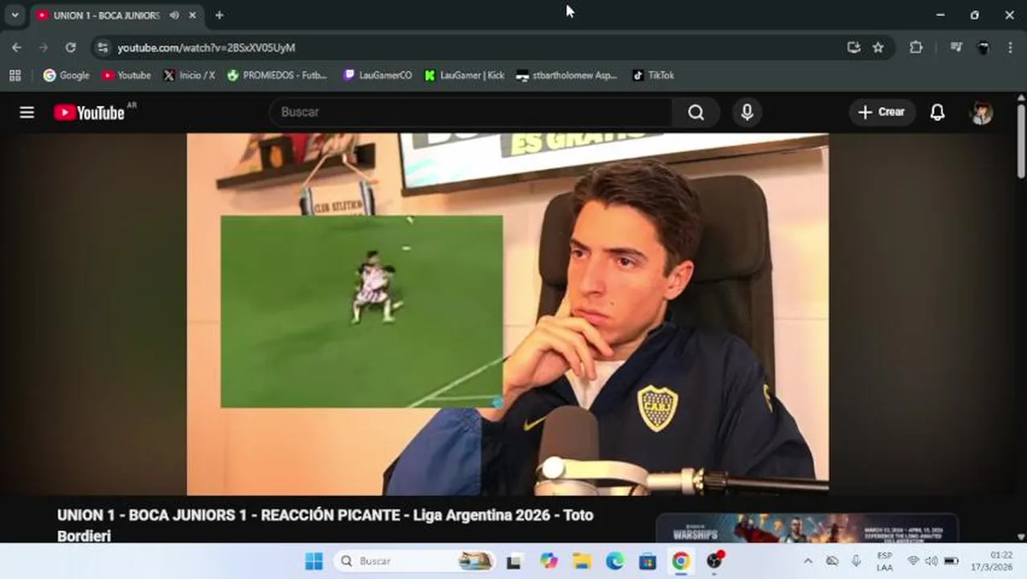The width and height of the screenshot is (1027, 579).
Task: Open the media controls icon in Chrome toolbar
Action: coord(955,47)
